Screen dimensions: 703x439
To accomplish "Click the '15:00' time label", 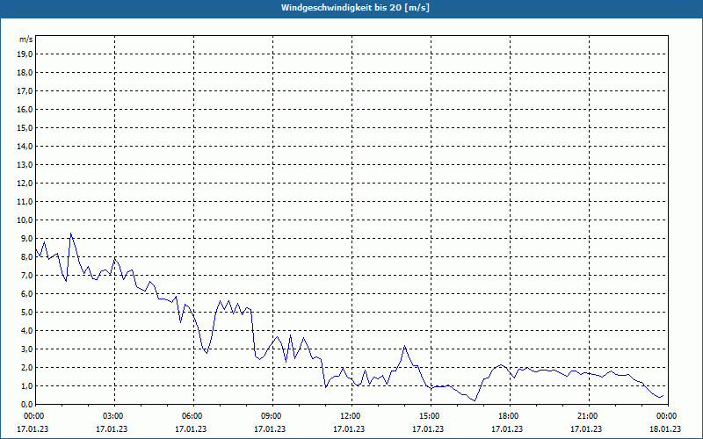I will 431,416.
